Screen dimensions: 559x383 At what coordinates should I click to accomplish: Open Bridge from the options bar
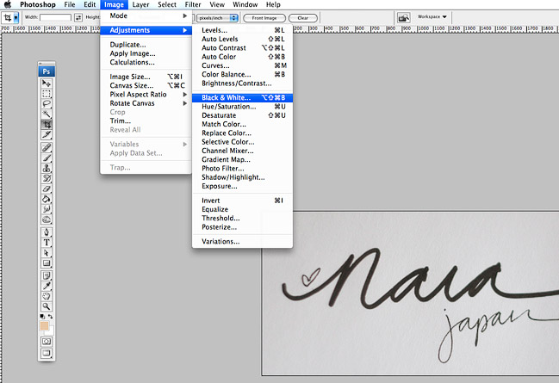[404, 17]
